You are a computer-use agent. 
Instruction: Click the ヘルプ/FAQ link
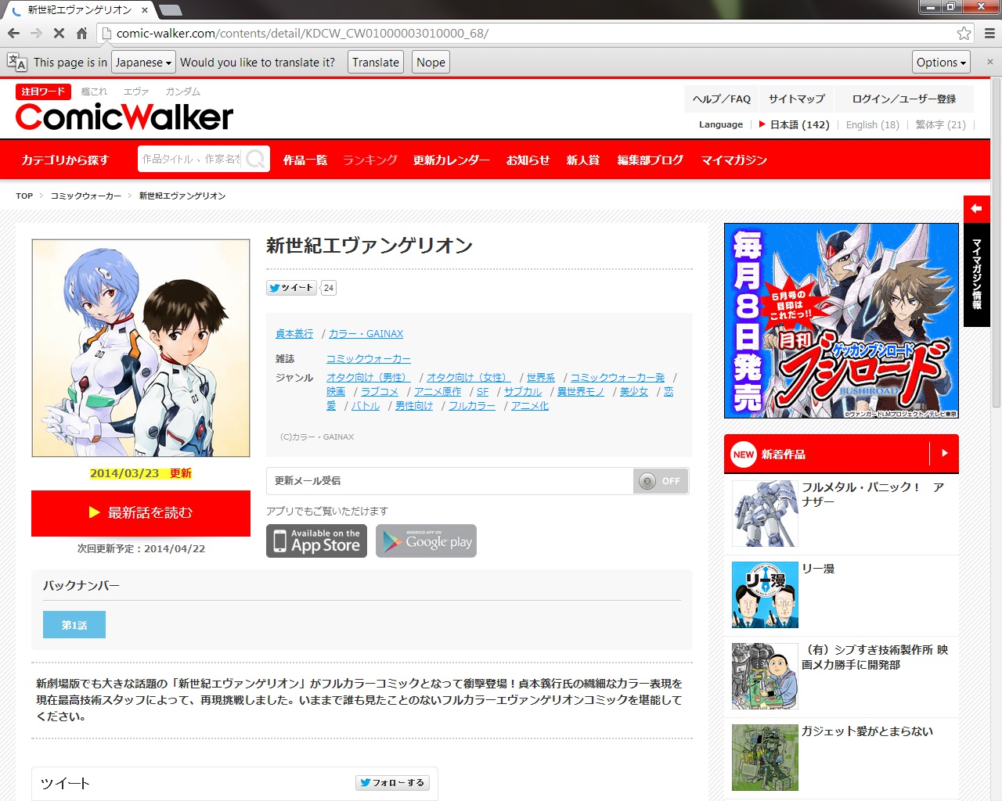pos(722,99)
